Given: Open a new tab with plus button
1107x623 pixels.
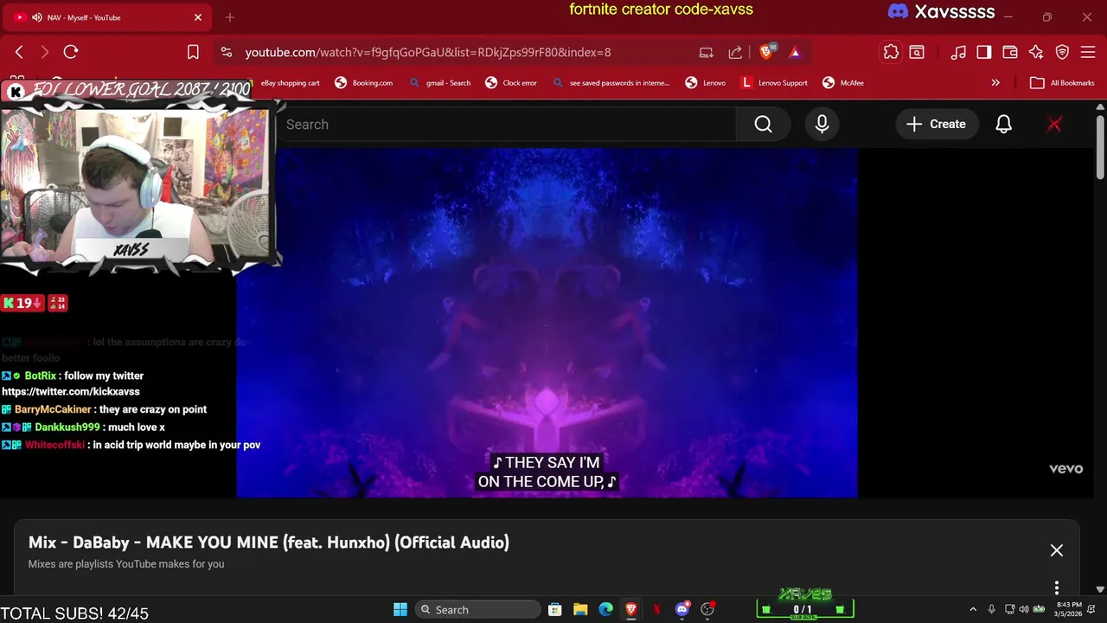Looking at the screenshot, I should [x=230, y=17].
